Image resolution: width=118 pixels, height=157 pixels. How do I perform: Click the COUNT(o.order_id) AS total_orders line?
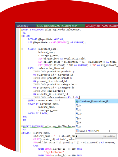pyautogui.click(x=55, y=139)
